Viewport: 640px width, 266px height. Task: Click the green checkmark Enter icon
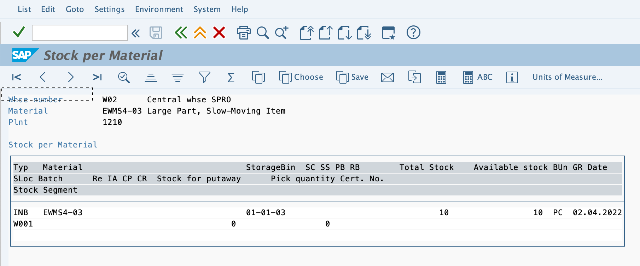coord(19,32)
